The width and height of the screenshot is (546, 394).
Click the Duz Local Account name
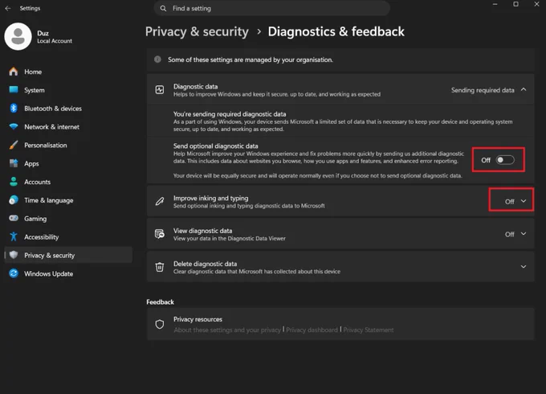pos(55,37)
